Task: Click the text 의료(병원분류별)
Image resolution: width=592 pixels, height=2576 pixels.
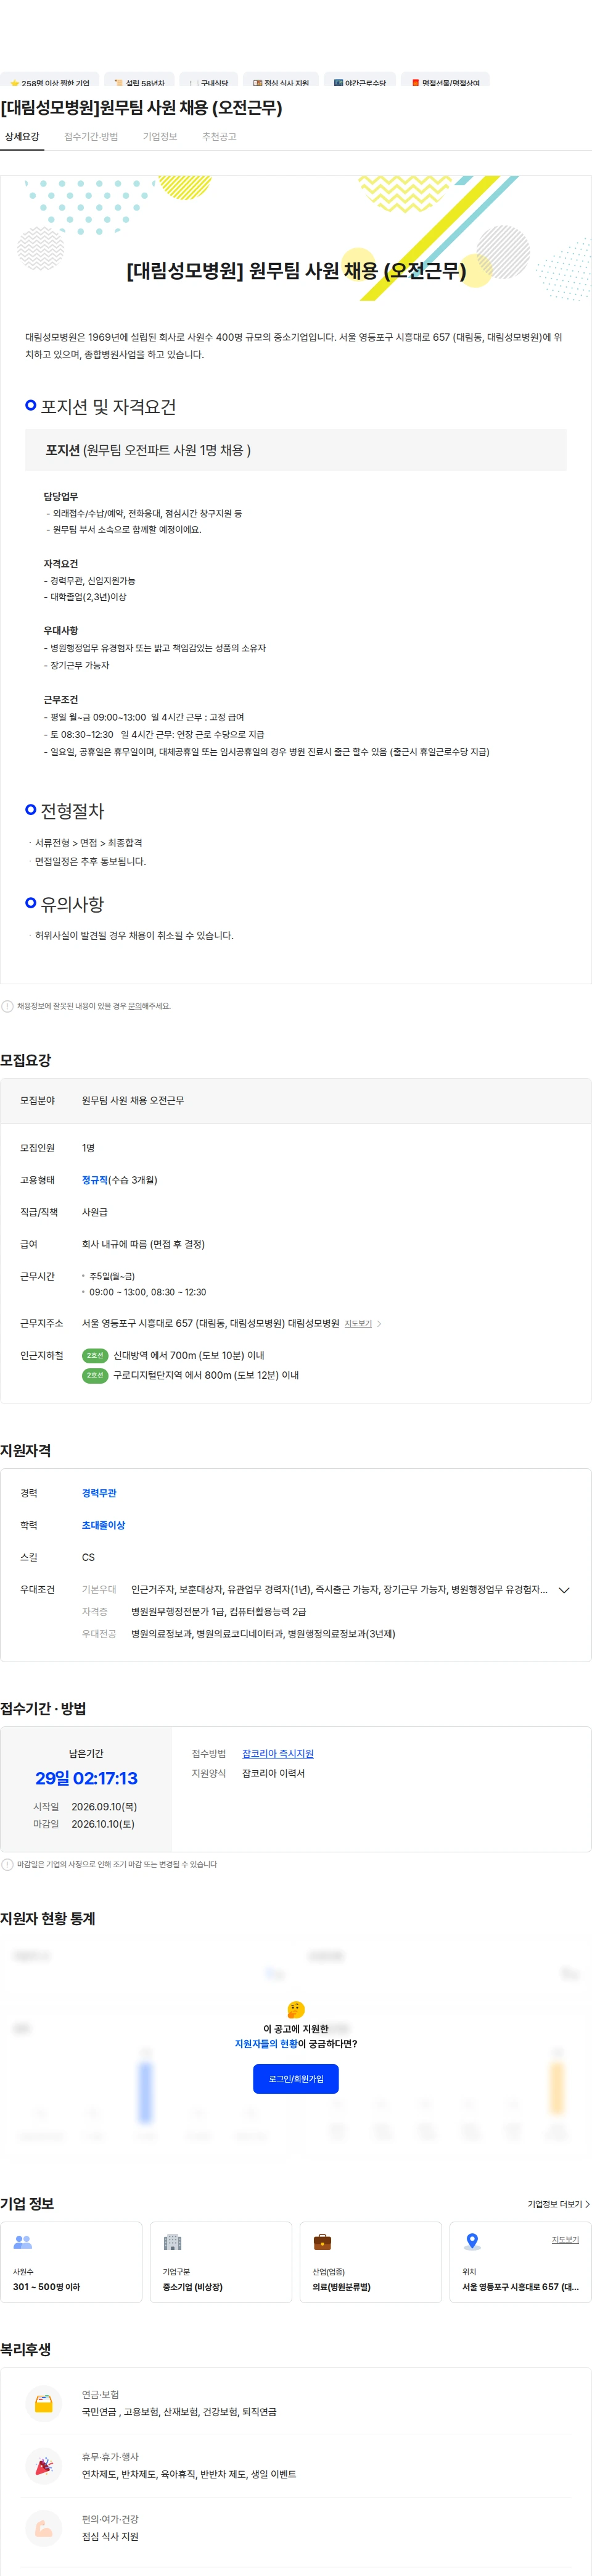Action: [342, 2287]
